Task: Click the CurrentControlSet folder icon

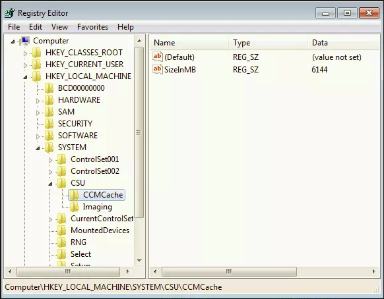Action: click(x=61, y=219)
